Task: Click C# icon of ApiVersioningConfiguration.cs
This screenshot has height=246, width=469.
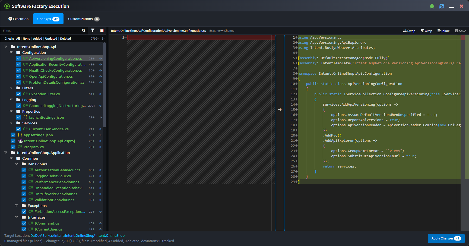Action: (25, 58)
